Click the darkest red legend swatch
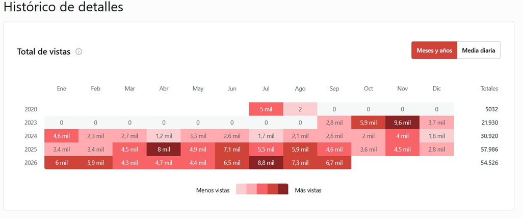 283,189
